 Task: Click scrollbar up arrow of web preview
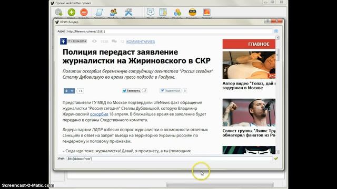(x=277, y=38)
